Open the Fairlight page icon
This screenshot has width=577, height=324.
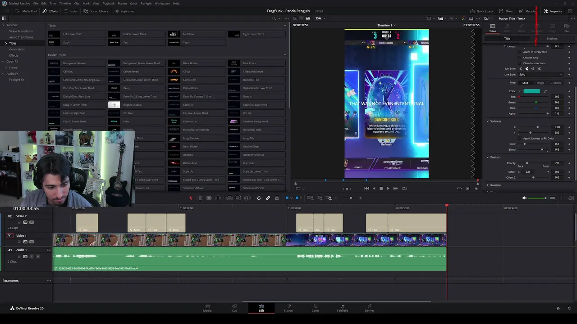coord(342,308)
